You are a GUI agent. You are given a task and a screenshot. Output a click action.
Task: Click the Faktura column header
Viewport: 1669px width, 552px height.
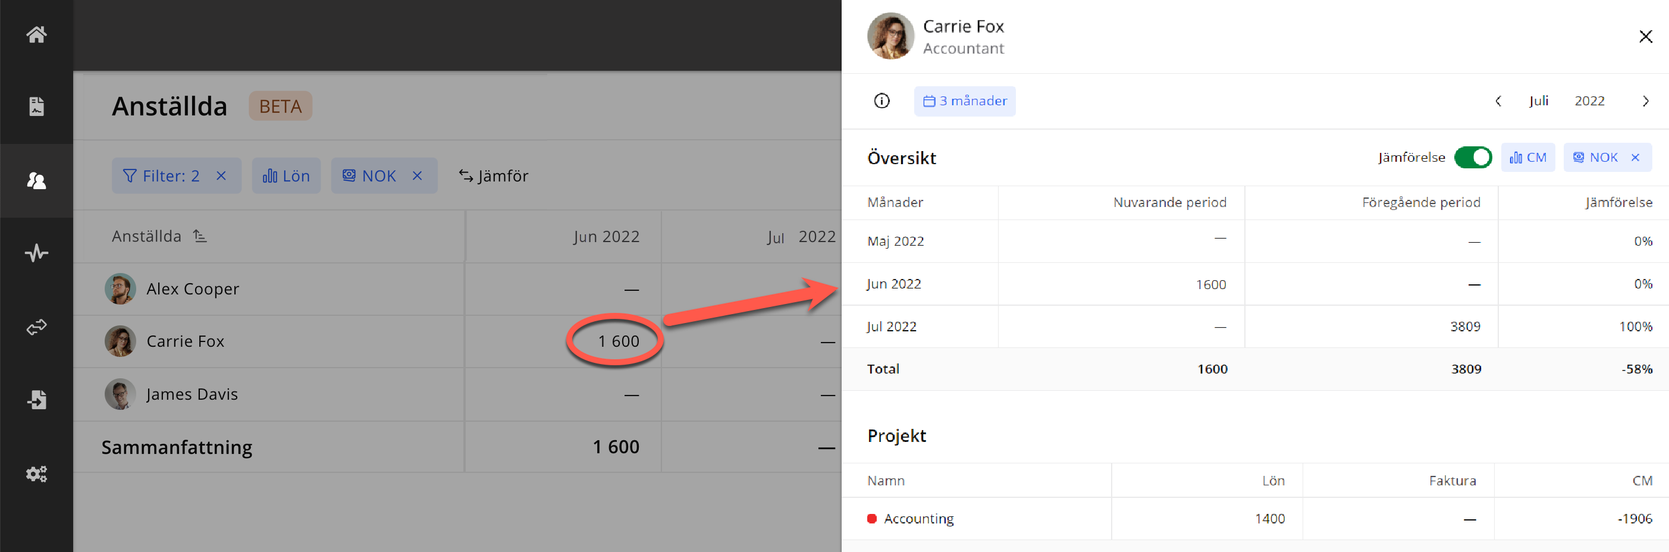coord(1452,481)
